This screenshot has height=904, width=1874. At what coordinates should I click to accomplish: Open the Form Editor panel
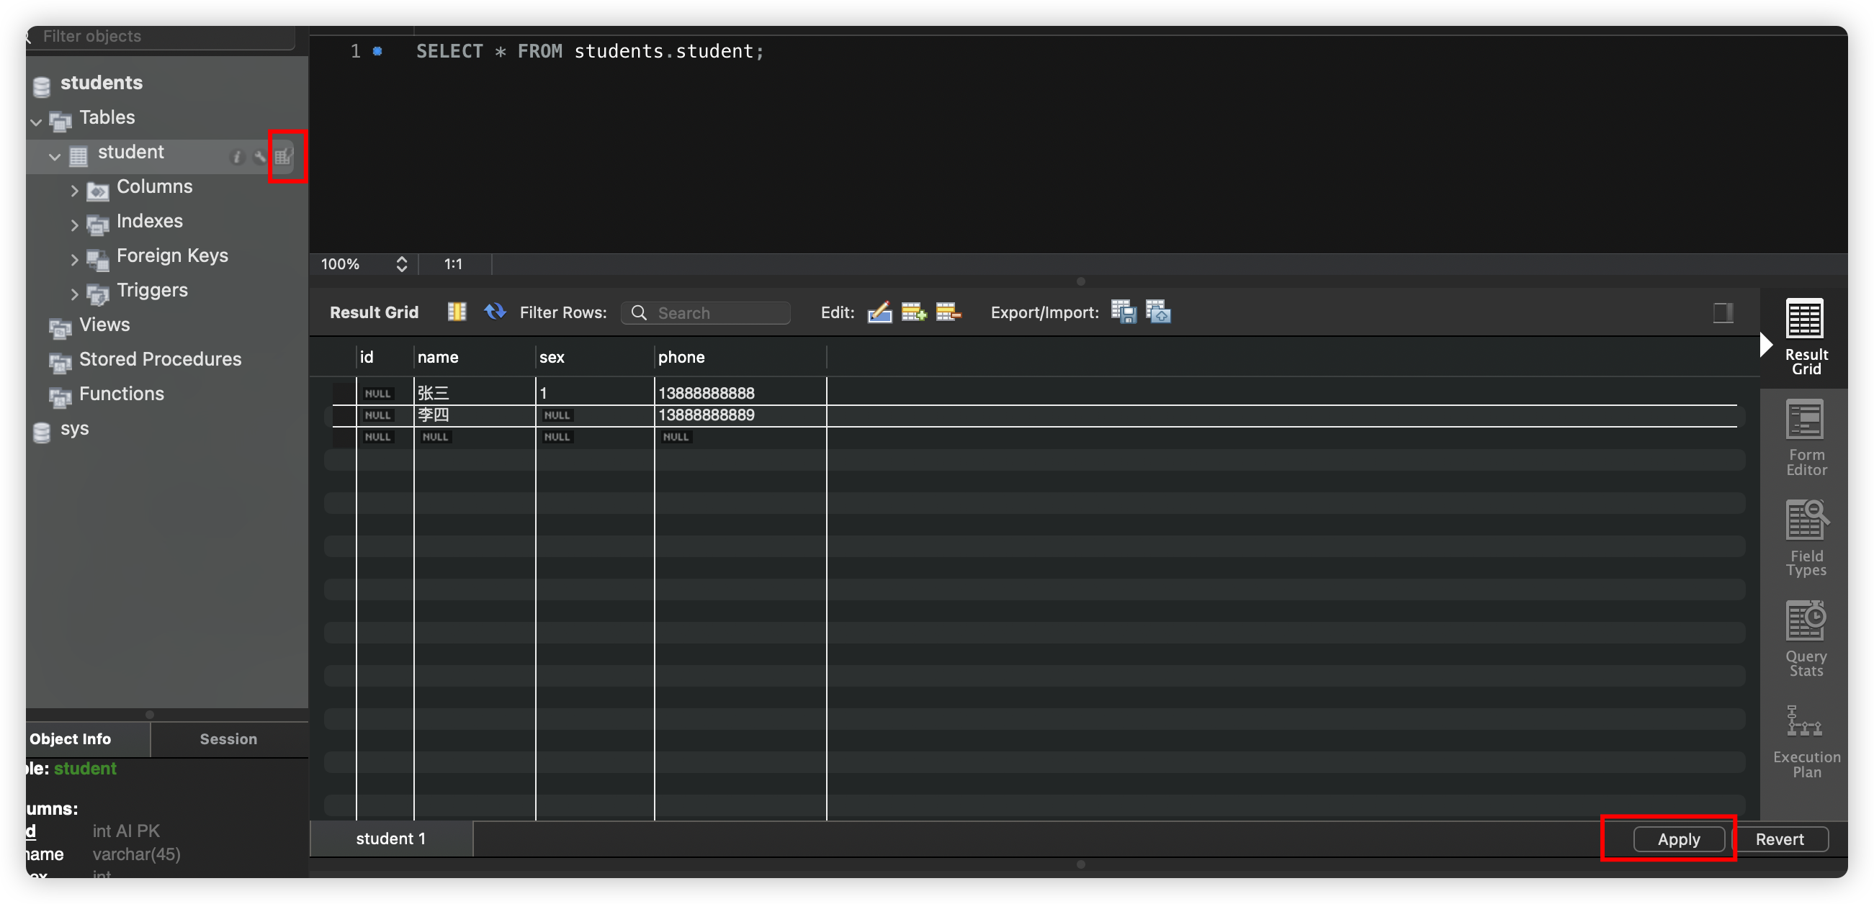click(1805, 437)
